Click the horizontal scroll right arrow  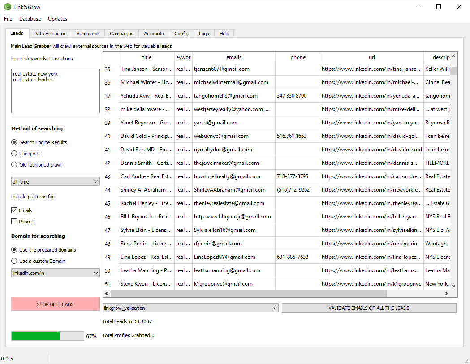click(x=446, y=293)
